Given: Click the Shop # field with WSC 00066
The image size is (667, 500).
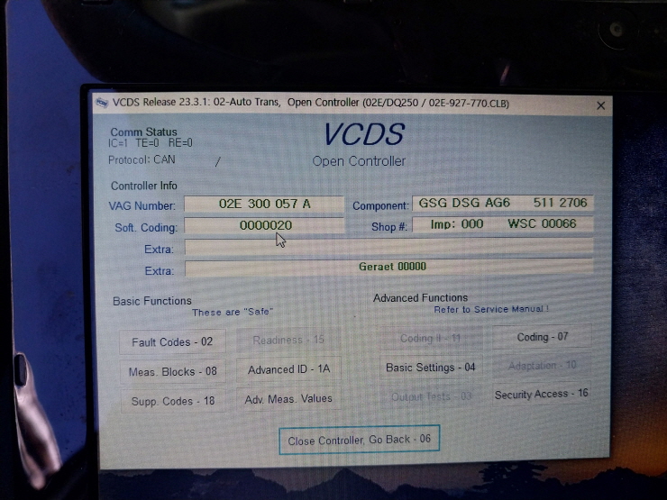Looking at the screenshot, I should coord(502,224).
